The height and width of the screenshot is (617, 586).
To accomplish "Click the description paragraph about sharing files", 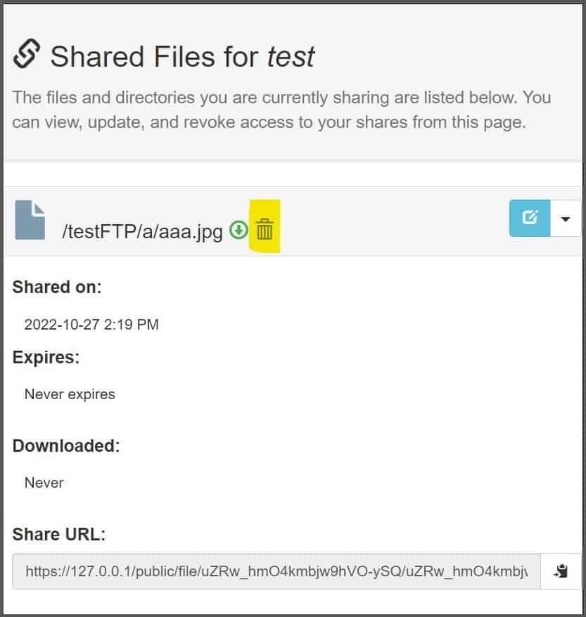I will [x=281, y=110].
